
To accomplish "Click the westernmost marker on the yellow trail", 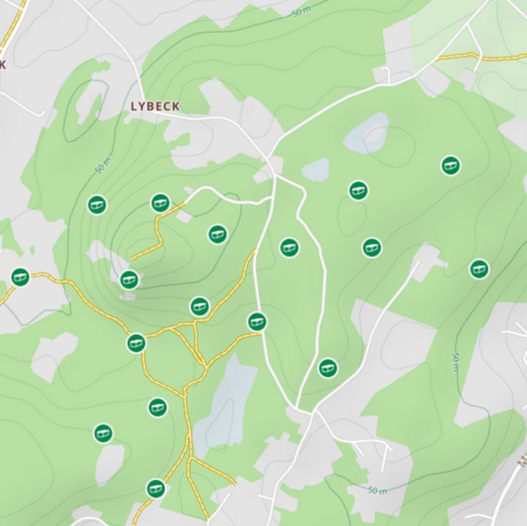I will (20, 277).
